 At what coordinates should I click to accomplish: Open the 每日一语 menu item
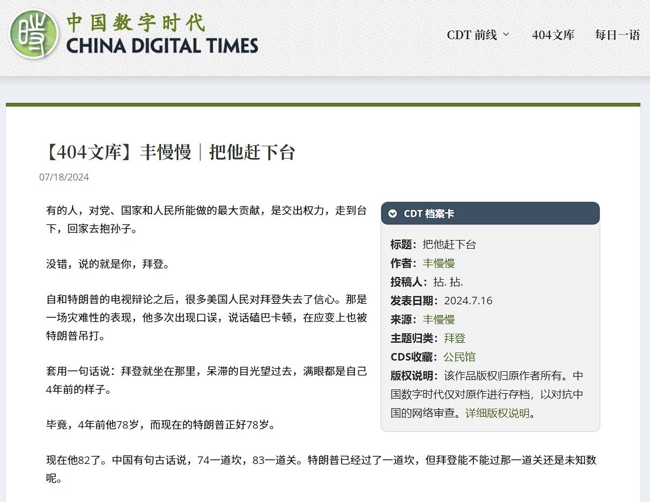click(617, 35)
